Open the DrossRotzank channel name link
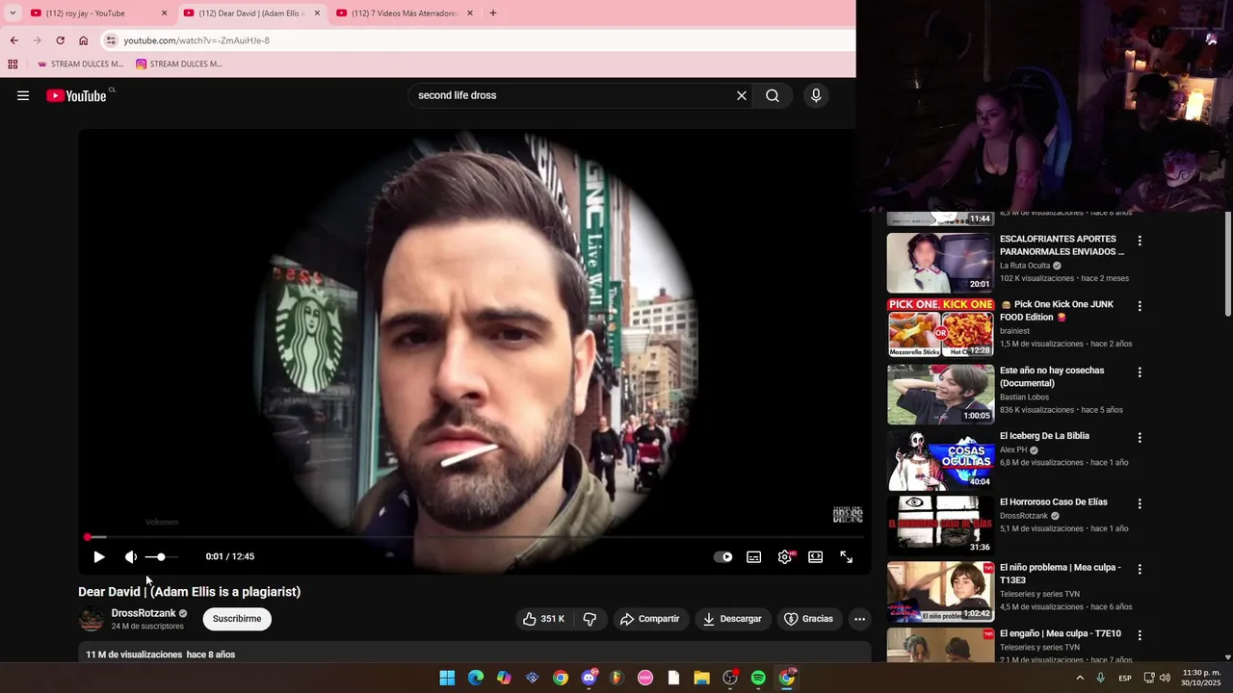Image resolution: width=1233 pixels, height=693 pixels. coord(144,613)
